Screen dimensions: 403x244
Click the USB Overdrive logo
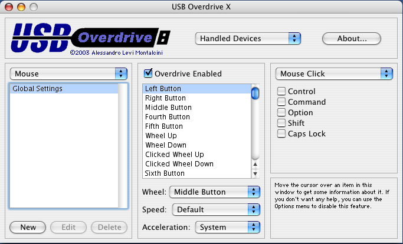click(90, 38)
